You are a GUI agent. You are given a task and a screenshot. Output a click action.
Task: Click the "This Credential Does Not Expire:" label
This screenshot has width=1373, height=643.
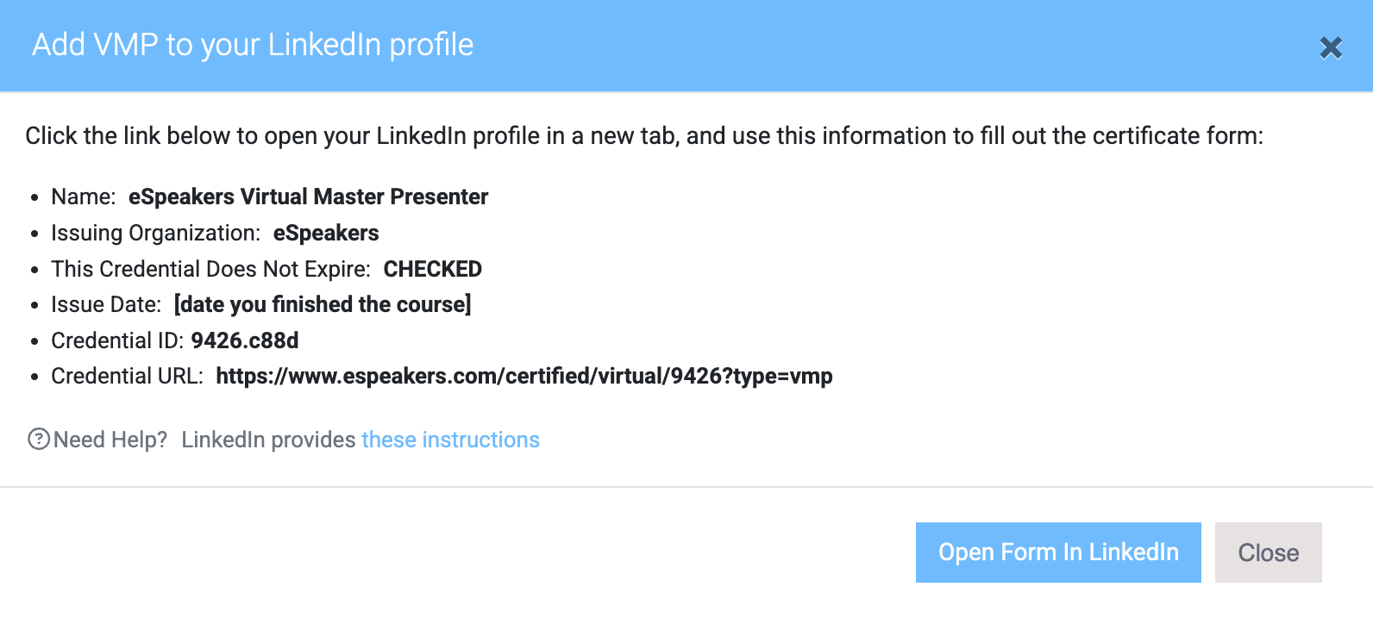210,270
